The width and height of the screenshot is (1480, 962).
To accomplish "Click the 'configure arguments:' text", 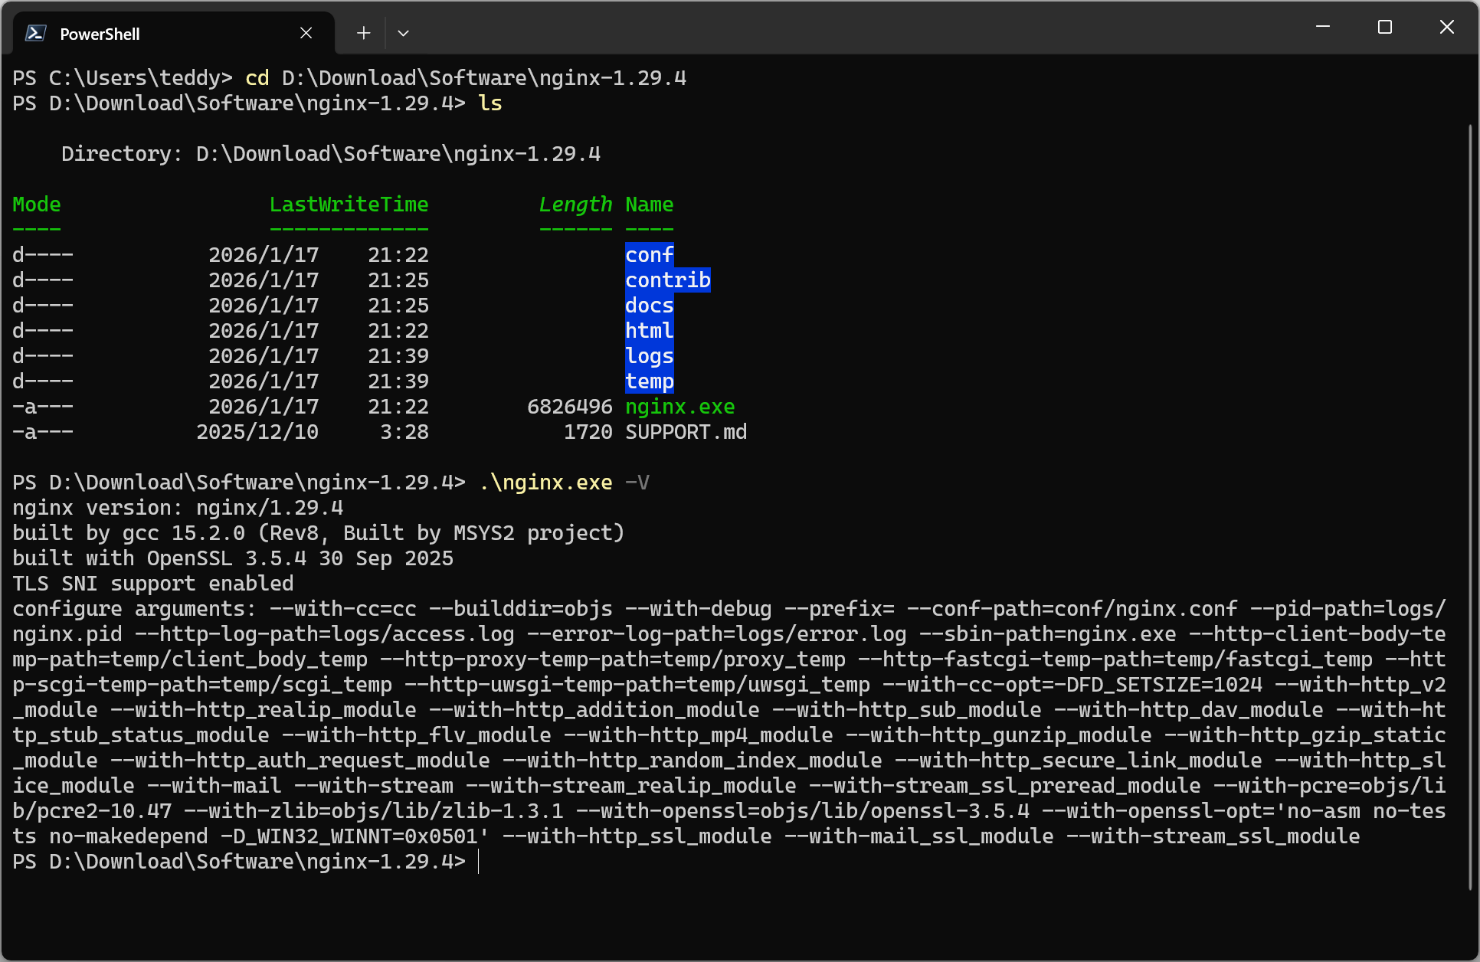I will [135, 609].
